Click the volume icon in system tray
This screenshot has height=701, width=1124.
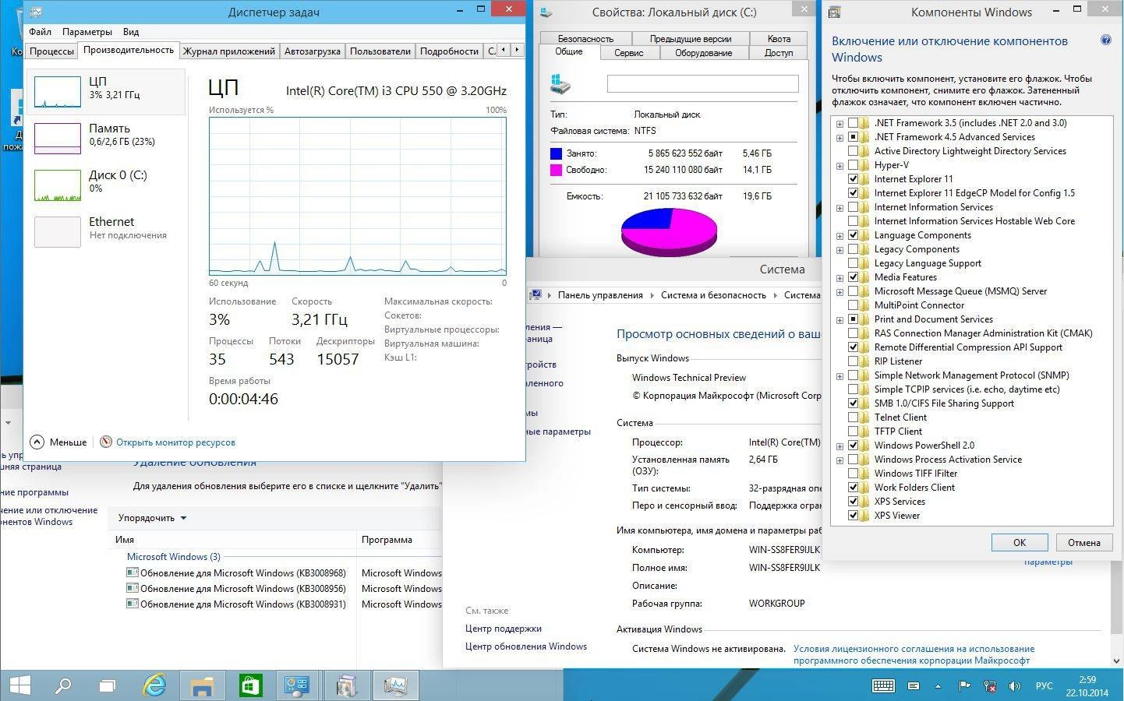click(x=1014, y=686)
